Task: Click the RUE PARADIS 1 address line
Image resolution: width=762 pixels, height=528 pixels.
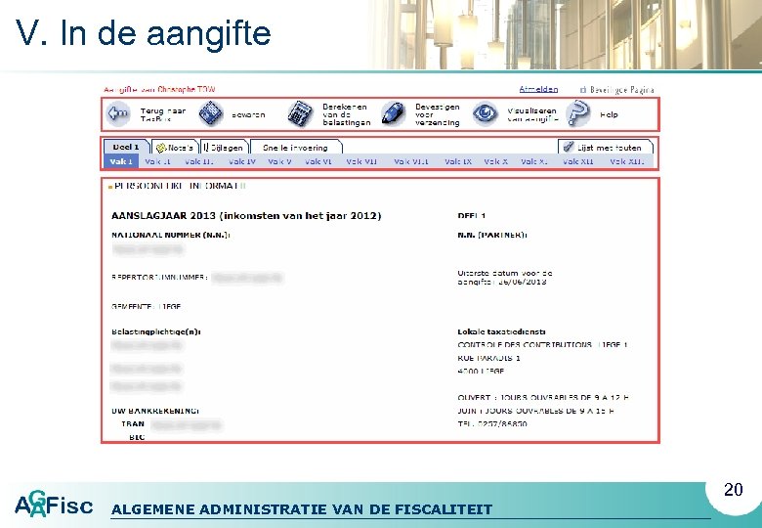Action: [x=488, y=358]
